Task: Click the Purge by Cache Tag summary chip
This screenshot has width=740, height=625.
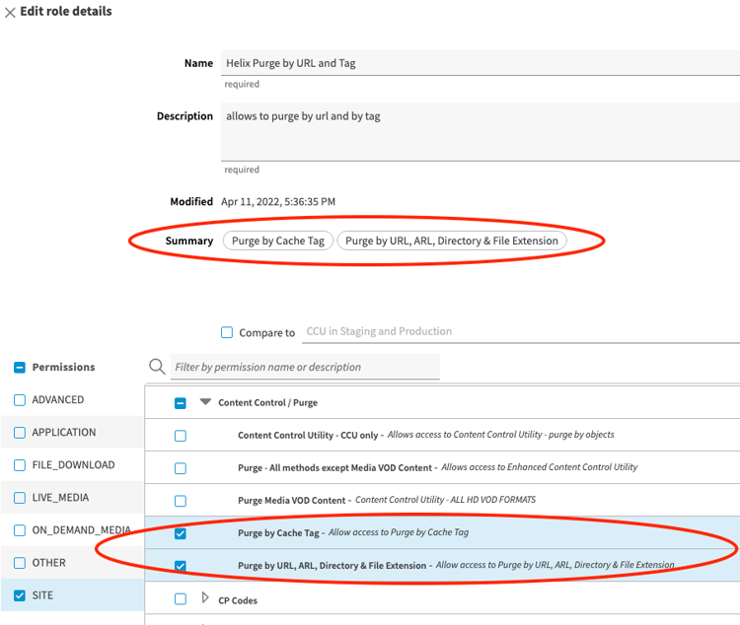Action: pyautogui.click(x=278, y=241)
